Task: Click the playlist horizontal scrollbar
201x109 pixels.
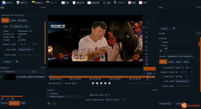Action: (x=12, y=96)
